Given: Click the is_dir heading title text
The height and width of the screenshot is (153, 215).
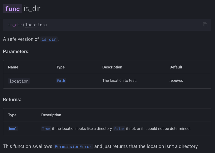Looking at the screenshot, I should coord(32,9).
